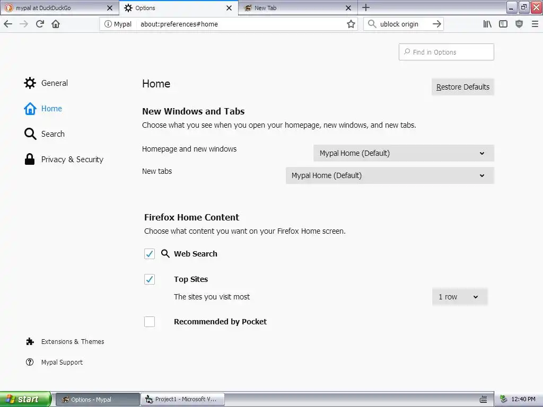Change Top Sites 1 row dropdown
This screenshot has height=407, width=543.
[460, 297]
